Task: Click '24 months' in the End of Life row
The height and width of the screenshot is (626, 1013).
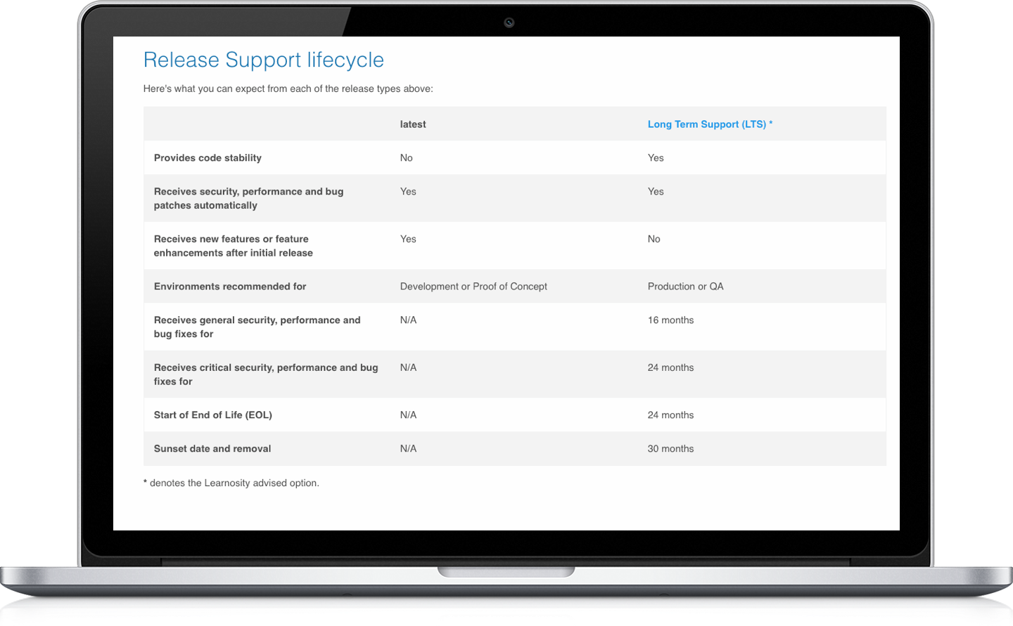Action: pyautogui.click(x=670, y=415)
